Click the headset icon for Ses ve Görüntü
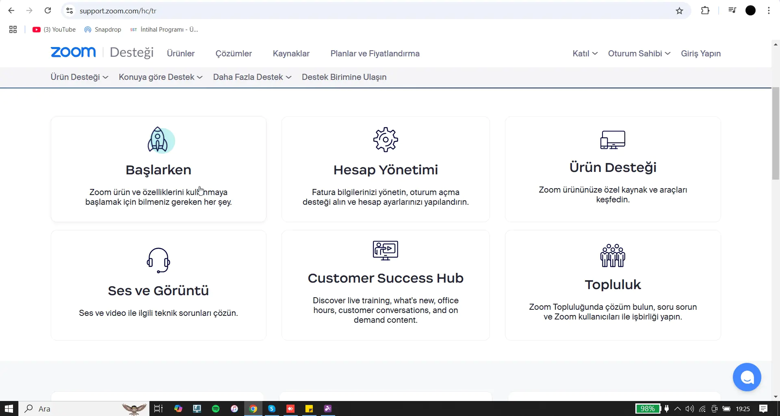Screen dimensions: 780x416 (158, 260)
